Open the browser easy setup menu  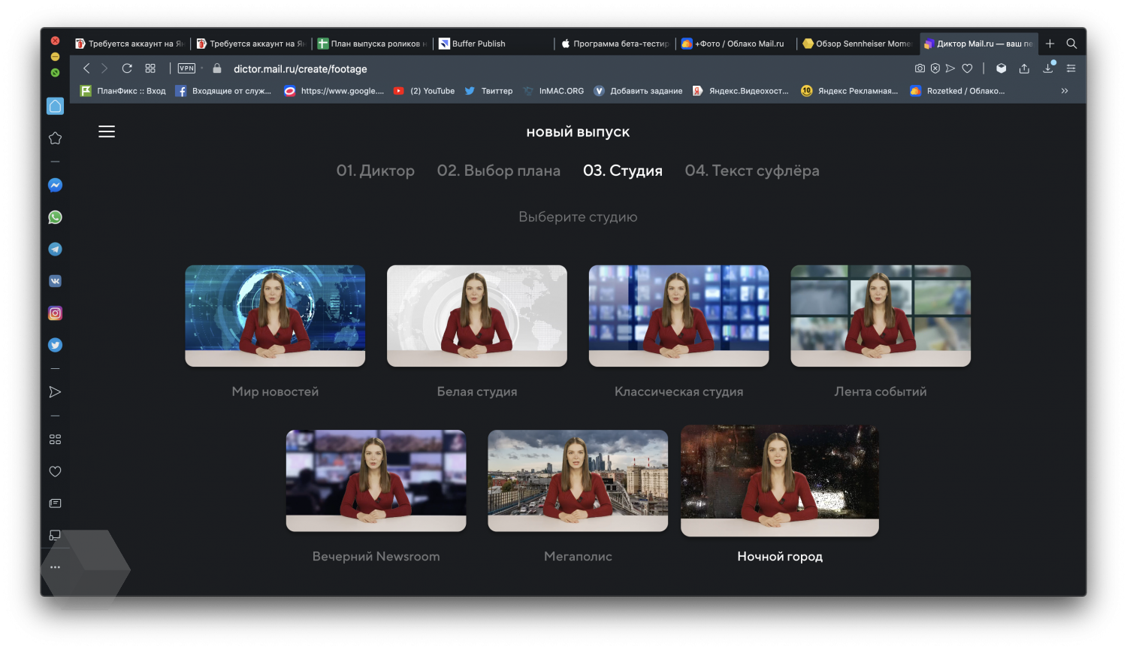pyautogui.click(x=1071, y=68)
